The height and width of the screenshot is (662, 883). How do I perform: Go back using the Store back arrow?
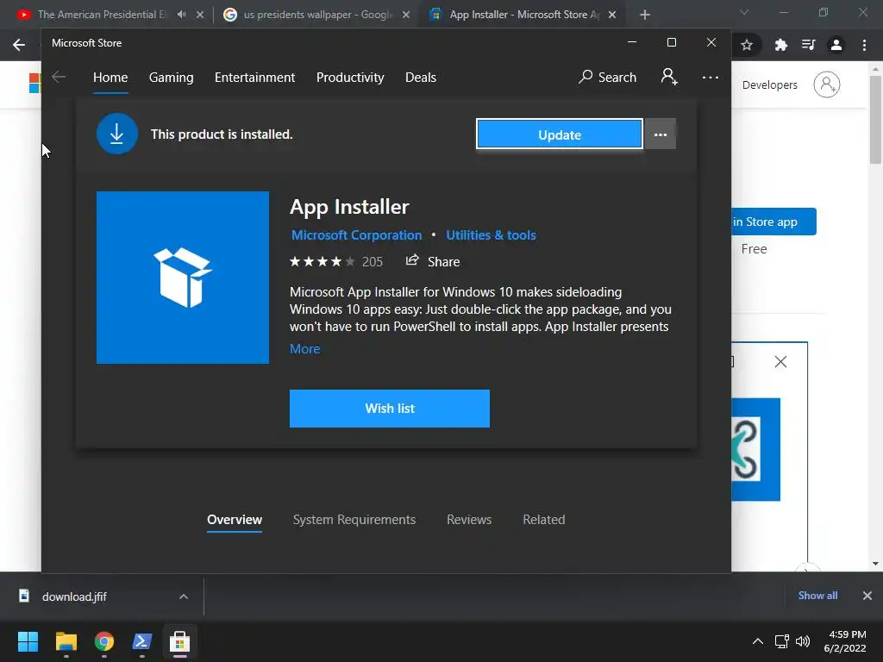59,77
